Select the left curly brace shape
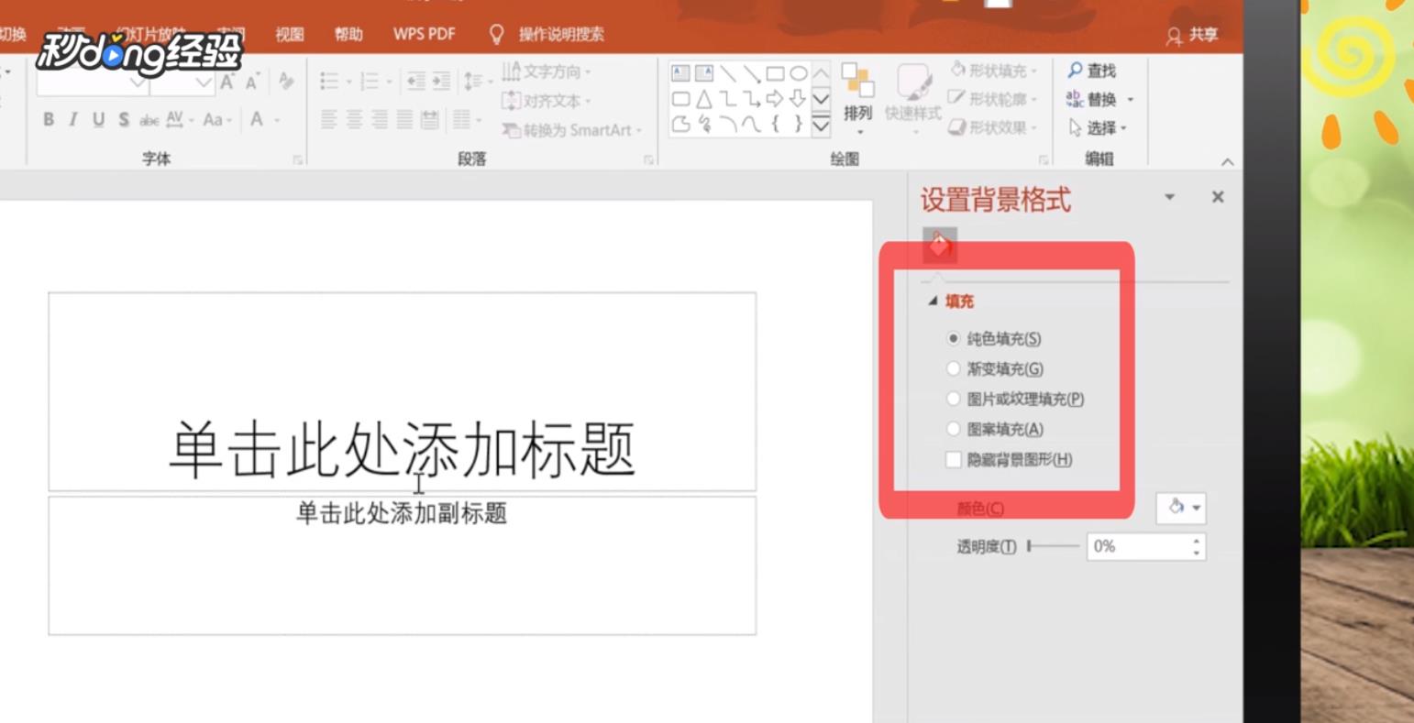The width and height of the screenshot is (1414, 723). [775, 123]
